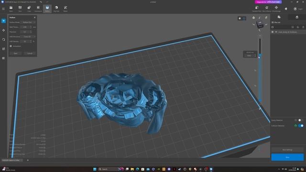306x172 pixels.
Task: Click the delete trash icon in File List header
Action: click(303, 27)
